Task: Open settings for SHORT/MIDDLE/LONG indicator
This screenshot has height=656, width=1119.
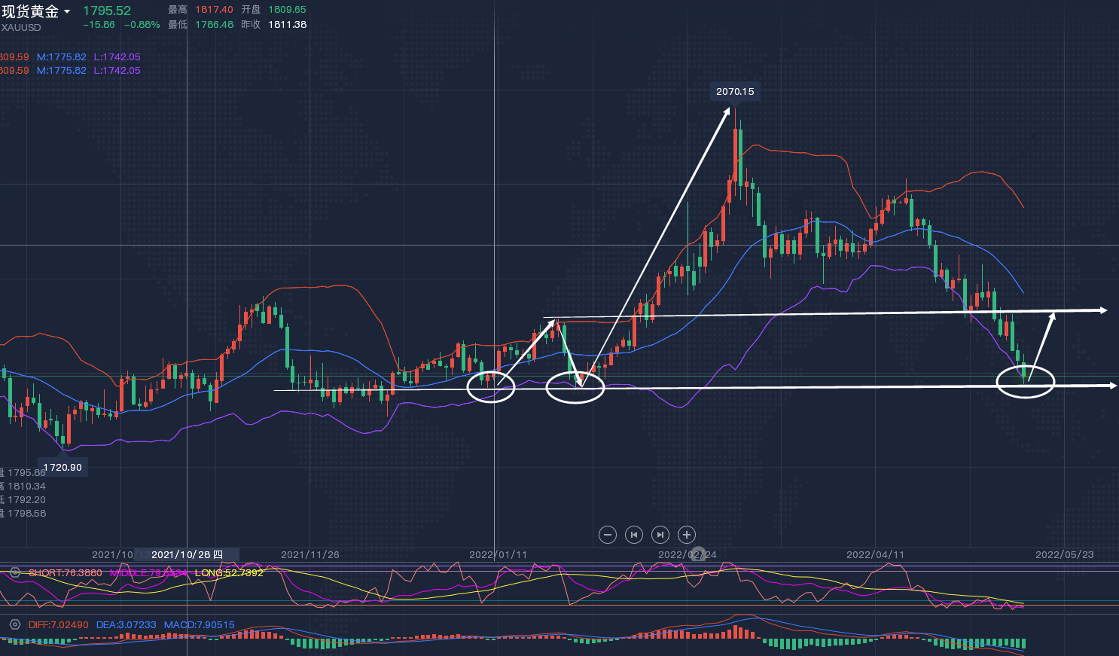Action: tap(14, 573)
